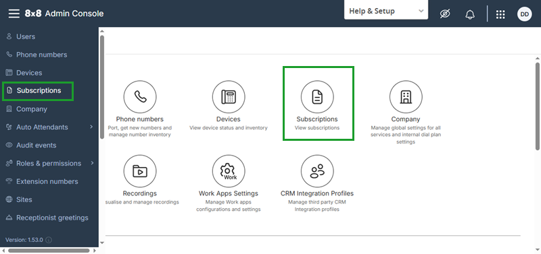Click the Roles & permissions sidebar icon
The height and width of the screenshot is (254, 541).
tap(9, 163)
